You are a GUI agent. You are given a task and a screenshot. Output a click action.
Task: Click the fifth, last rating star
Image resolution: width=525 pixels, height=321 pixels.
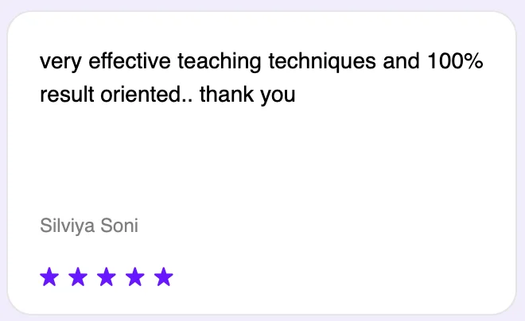click(x=164, y=277)
